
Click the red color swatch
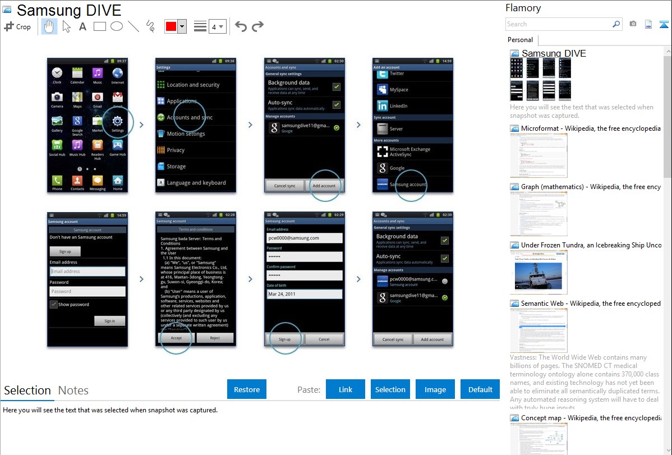pos(171,26)
